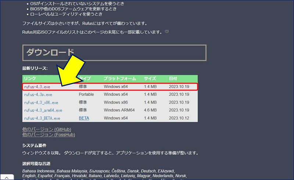The width and height of the screenshot is (294, 180).
Task: Click the リンク column header
Action: click(x=30, y=78)
